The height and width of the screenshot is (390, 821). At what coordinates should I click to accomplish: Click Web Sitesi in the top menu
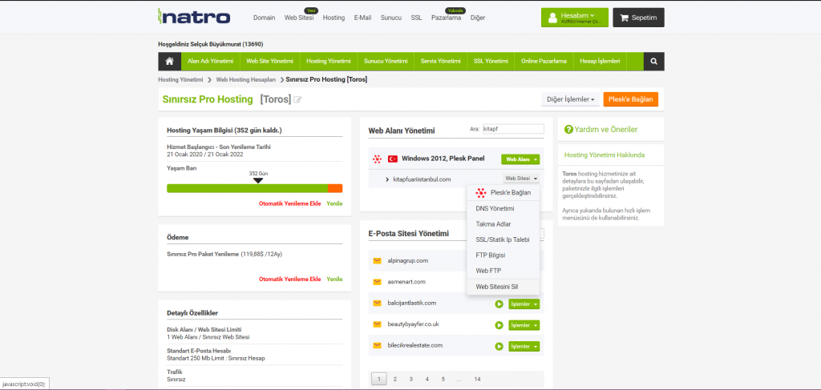[299, 18]
